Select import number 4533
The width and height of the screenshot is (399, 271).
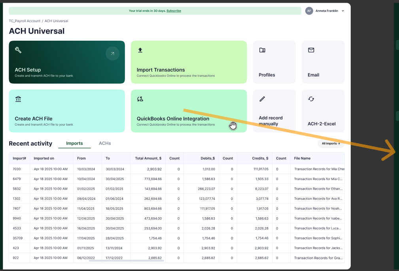pyautogui.click(x=17, y=228)
